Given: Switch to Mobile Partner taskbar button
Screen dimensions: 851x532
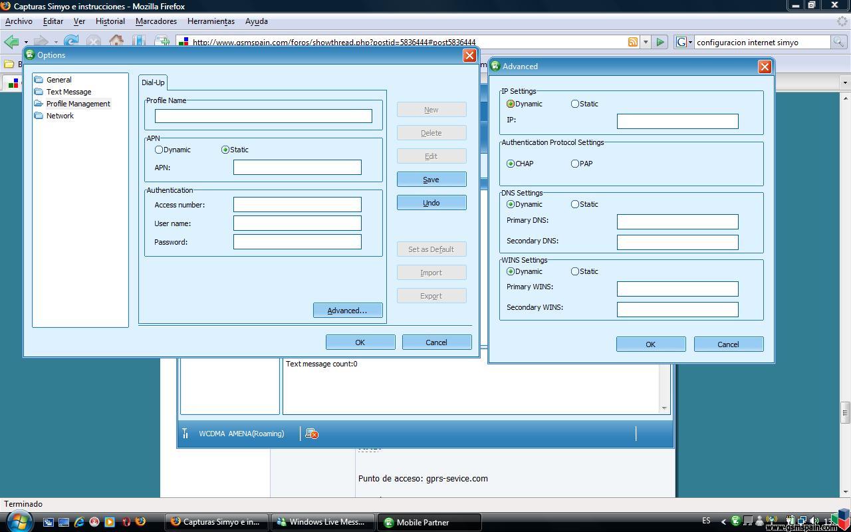Looking at the screenshot, I should [429, 522].
